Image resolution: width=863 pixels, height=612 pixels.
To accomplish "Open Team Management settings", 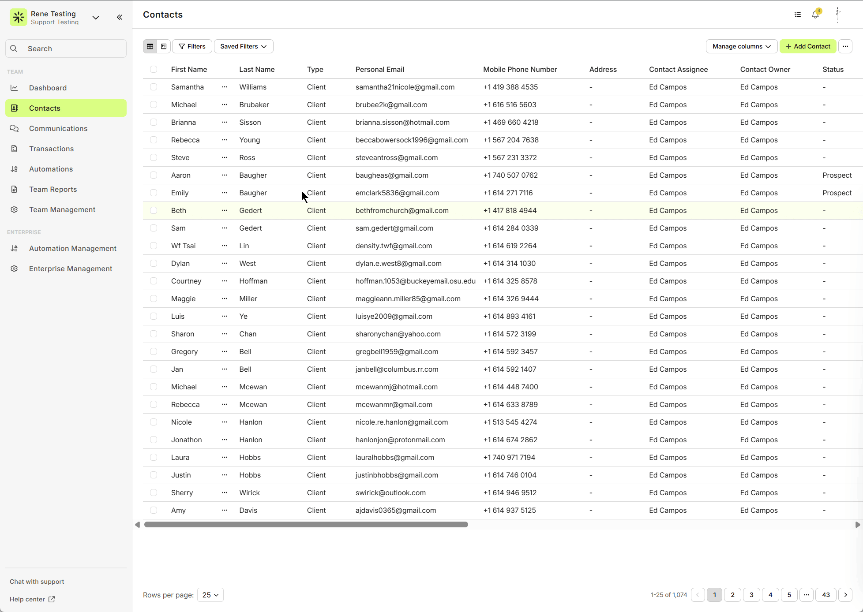I will pyautogui.click(x=62, y=209).
